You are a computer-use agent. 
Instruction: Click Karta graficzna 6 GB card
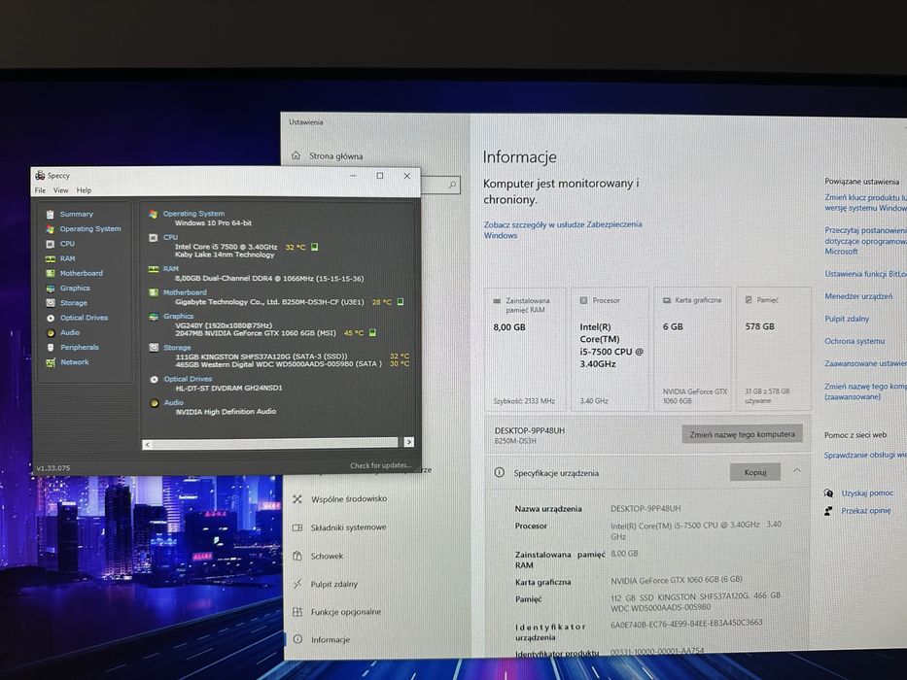[x=693, y=350]
